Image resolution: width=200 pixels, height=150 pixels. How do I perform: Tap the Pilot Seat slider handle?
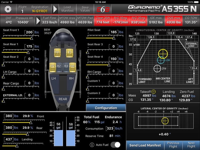coord(114,38)
